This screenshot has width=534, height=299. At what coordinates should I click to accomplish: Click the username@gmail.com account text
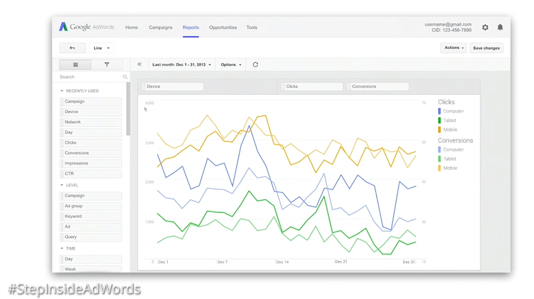448,24
